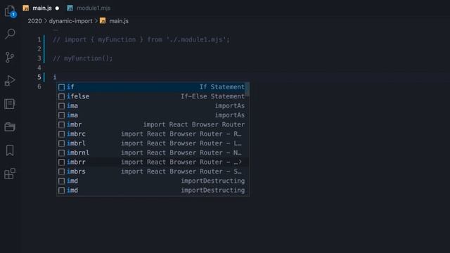Click the JS file icon on module1.mjs tab
This screenshot has height=253, width=450.
(70, 8)
